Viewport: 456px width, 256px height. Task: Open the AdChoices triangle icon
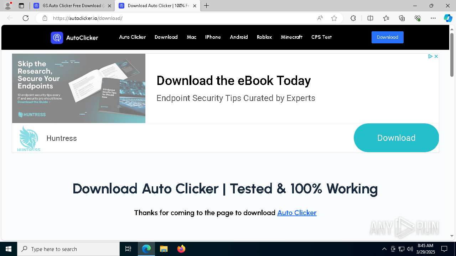[x=430, y=56]
